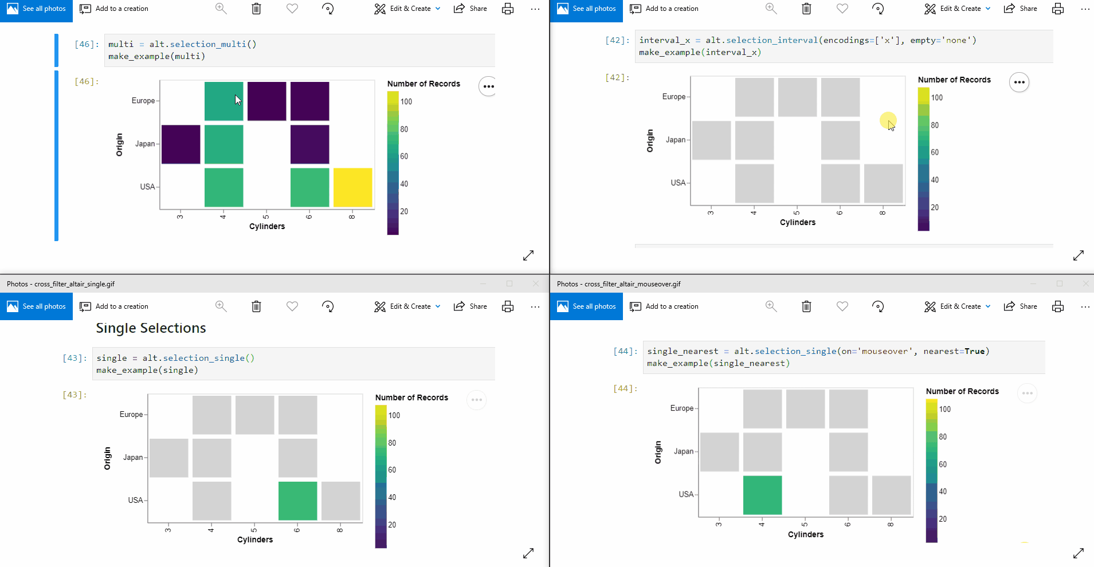This screenshot has width=1094, height=567.
Task: Open the chart options menu on the multi selection heatmap
Action: pos(487,86)
